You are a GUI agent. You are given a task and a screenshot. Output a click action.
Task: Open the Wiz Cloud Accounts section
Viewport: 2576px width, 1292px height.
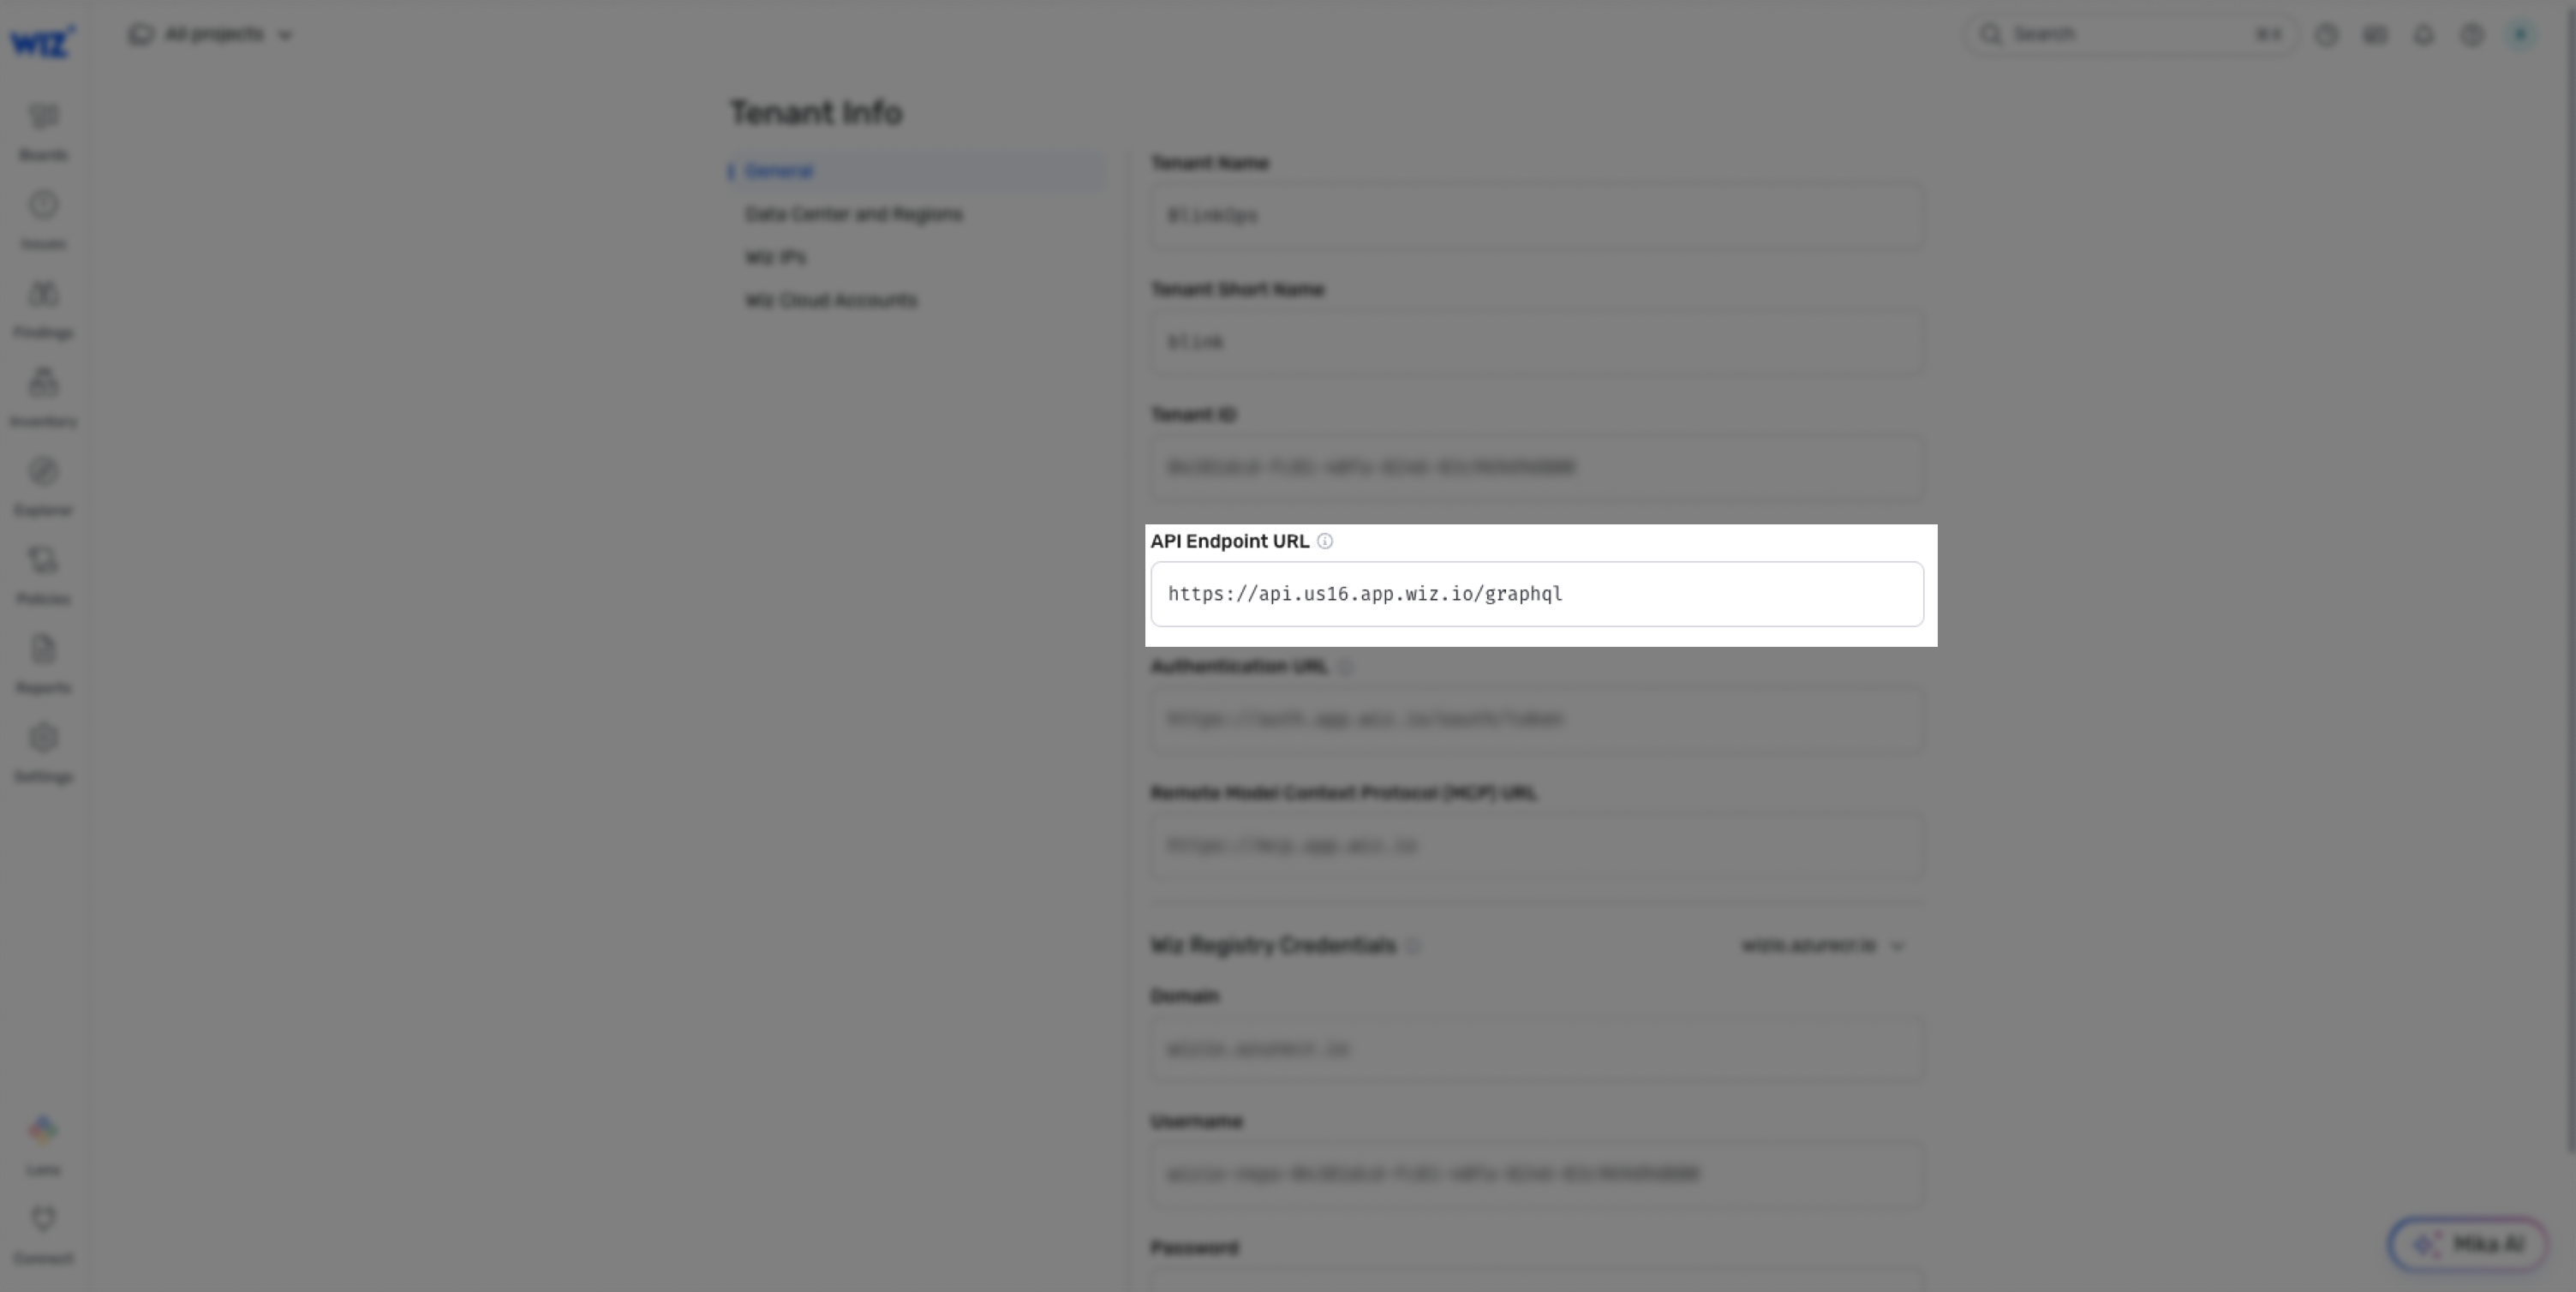(831, 300)
